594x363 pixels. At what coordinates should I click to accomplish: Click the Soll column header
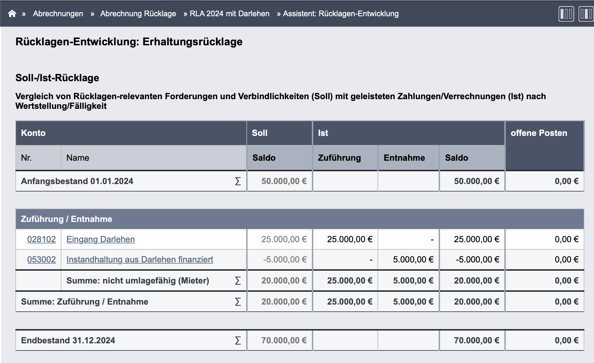pos(280,133)
